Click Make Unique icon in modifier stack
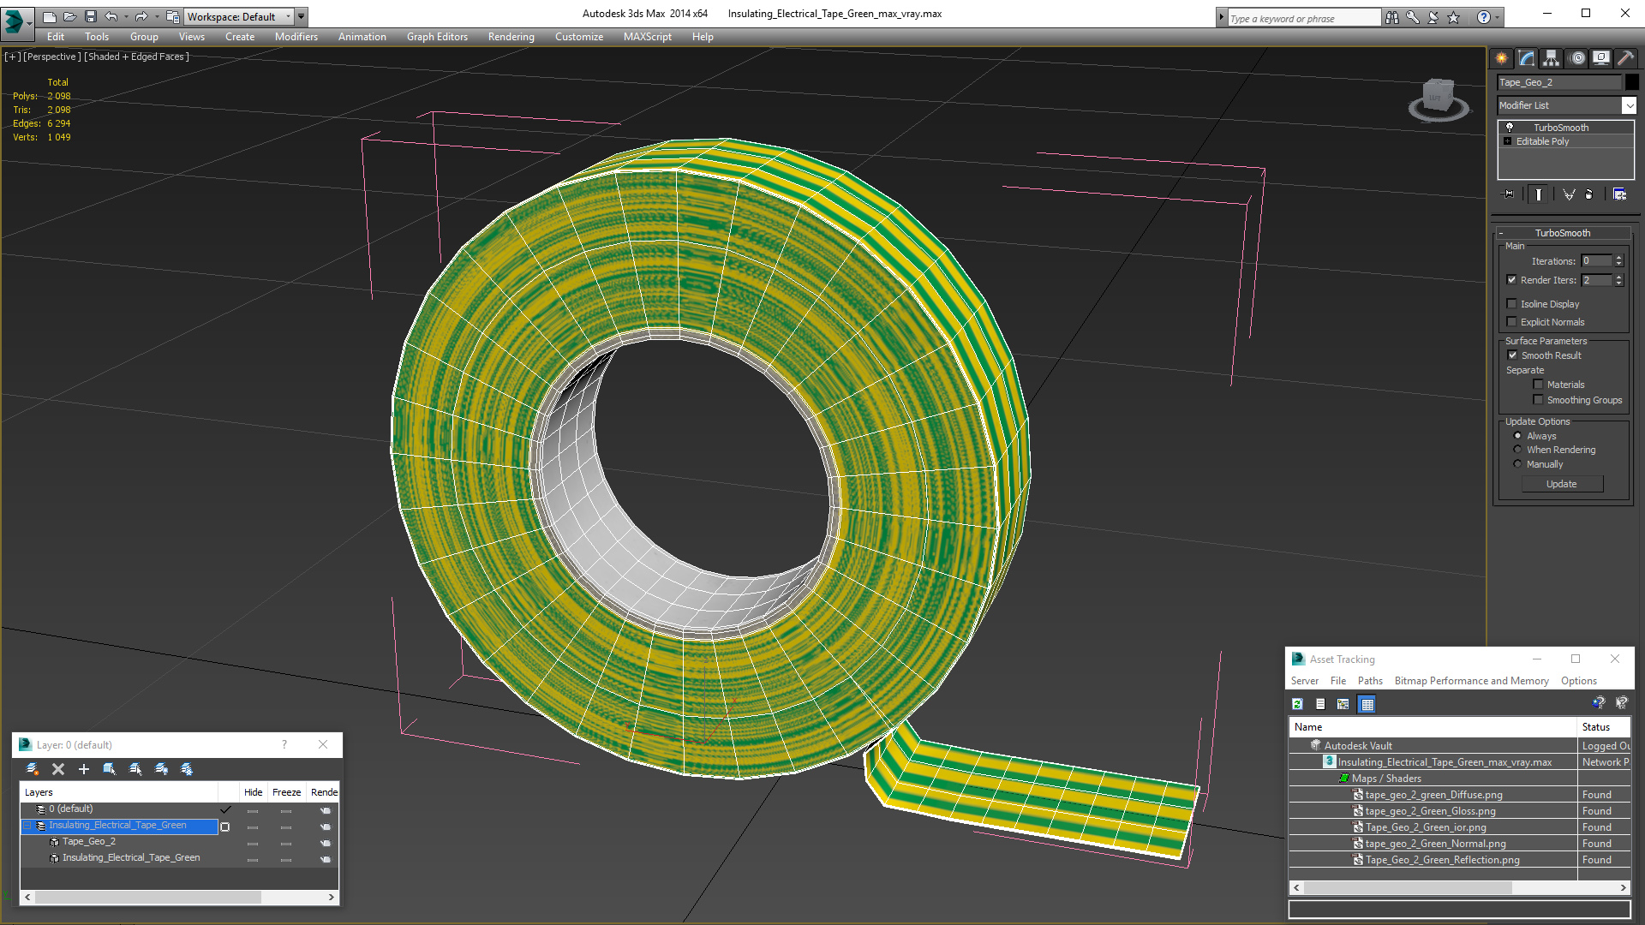The height and width of the screenshot is (925, 1645). (x=1569, y=194)
